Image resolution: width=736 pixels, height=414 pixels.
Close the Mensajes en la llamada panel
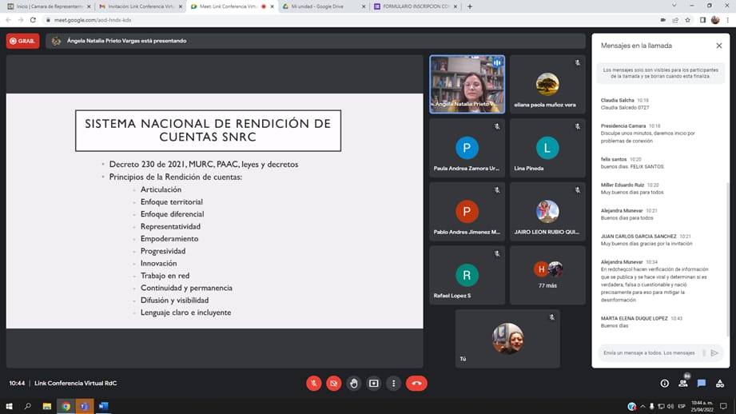pos(718,46)
